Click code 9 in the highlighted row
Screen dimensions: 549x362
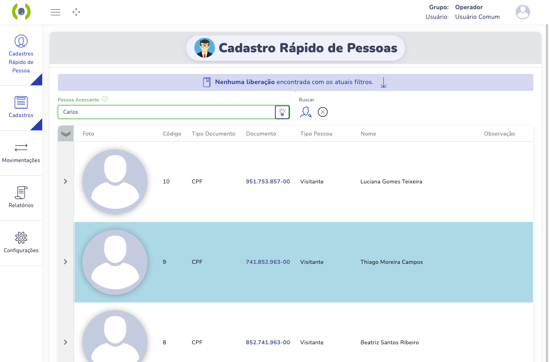coord(164,262)
